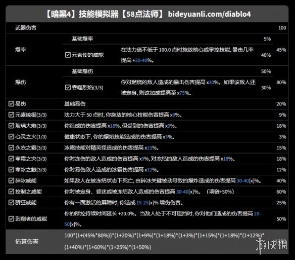The height and width of the screenshot is (260, 295).
Task: Click the 剥削者的威能 value 50%
Action: pyautogui.click(x=281, y=219)
